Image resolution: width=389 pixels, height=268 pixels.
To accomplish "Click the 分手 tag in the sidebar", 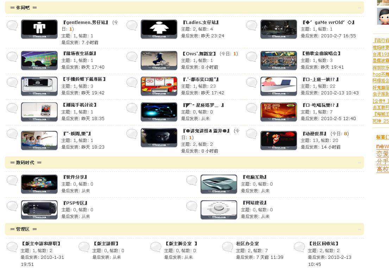I will tap(383, 162).
